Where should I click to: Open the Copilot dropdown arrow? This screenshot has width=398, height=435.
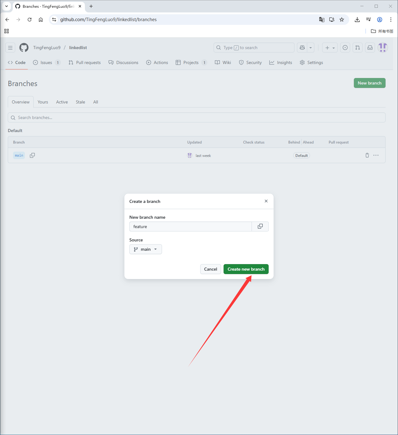pyautogui.click(x=311, y=48)
